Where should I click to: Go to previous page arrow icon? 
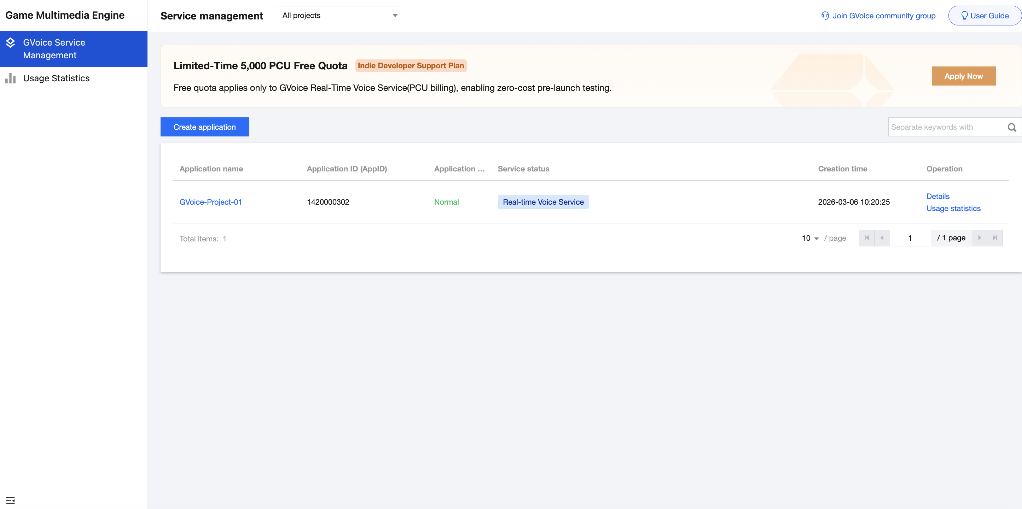(882, 238)
